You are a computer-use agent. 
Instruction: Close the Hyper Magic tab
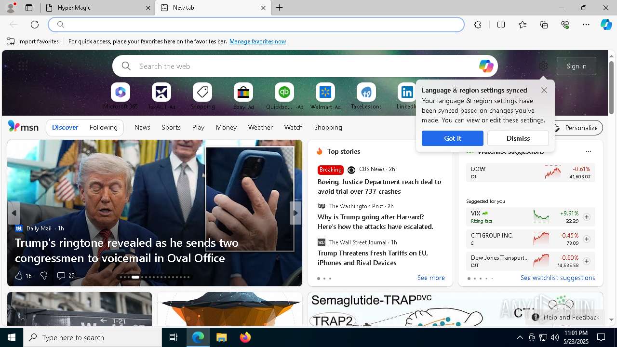148,8
